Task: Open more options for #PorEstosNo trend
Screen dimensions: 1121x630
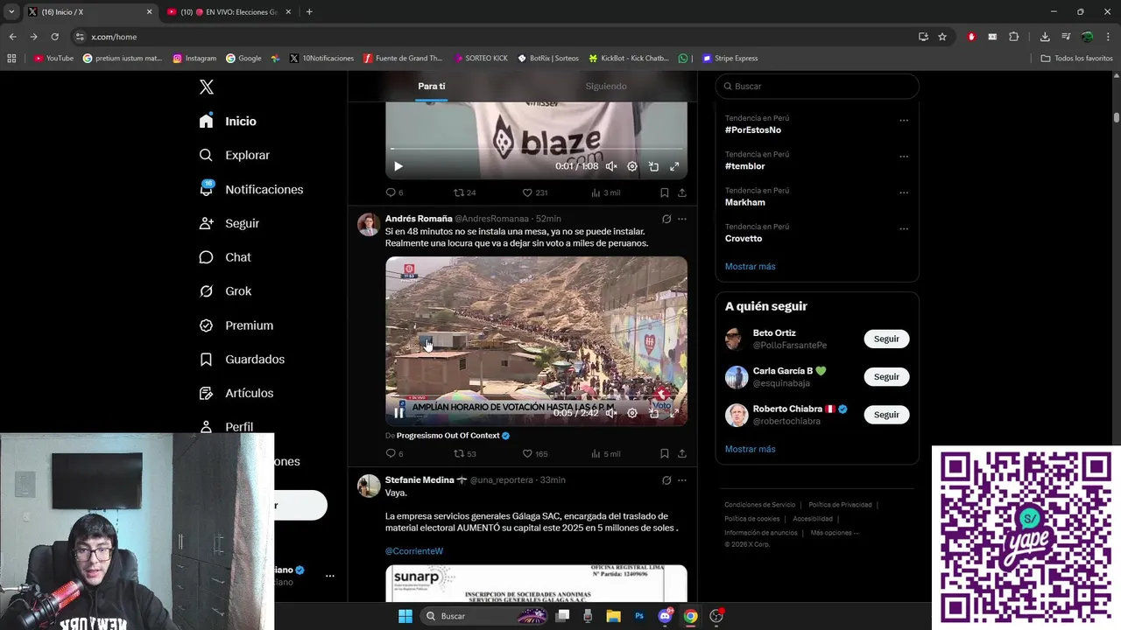Action: click(x=904, y=120)
